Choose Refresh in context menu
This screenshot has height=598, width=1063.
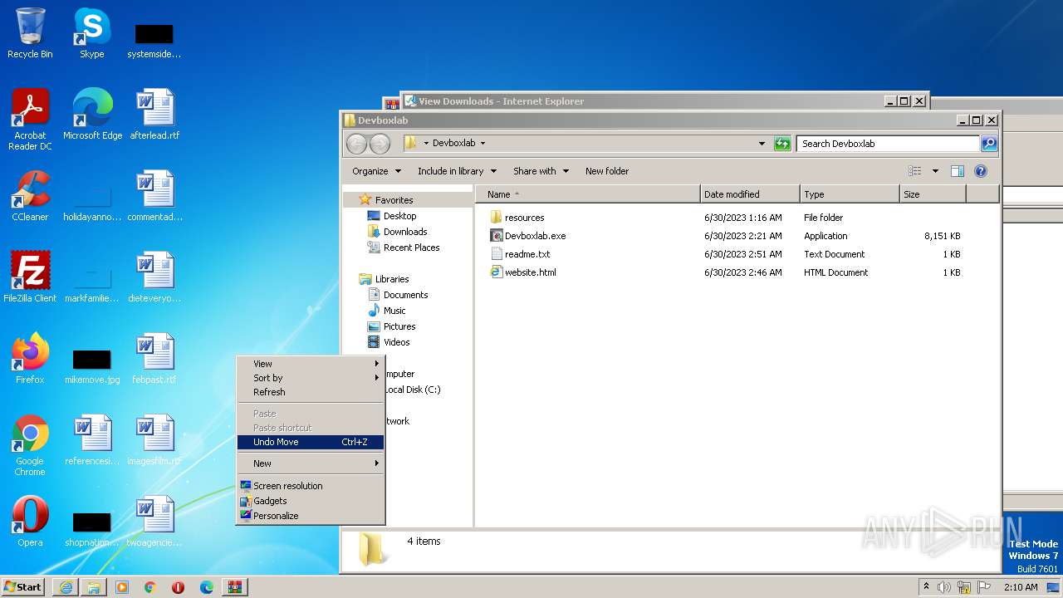point(311,392)
